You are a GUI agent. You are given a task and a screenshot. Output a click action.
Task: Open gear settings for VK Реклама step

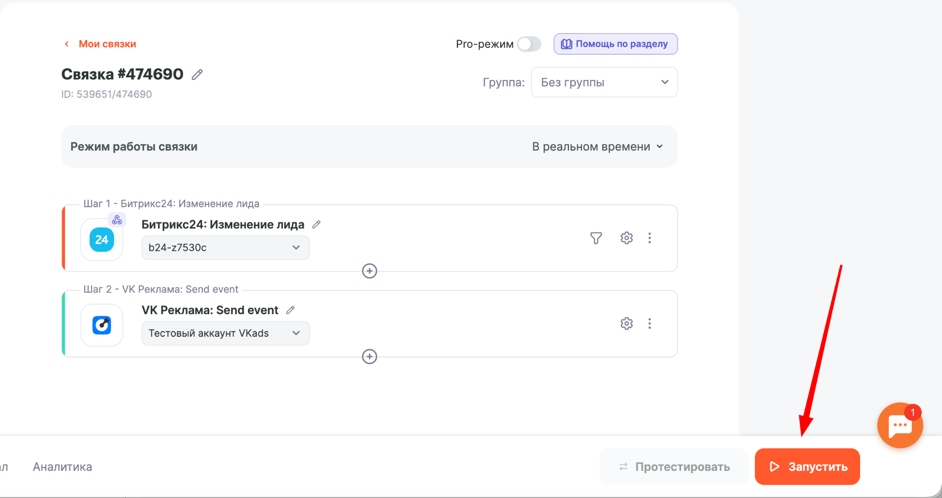pyautogui.click(x=626, y=323)
